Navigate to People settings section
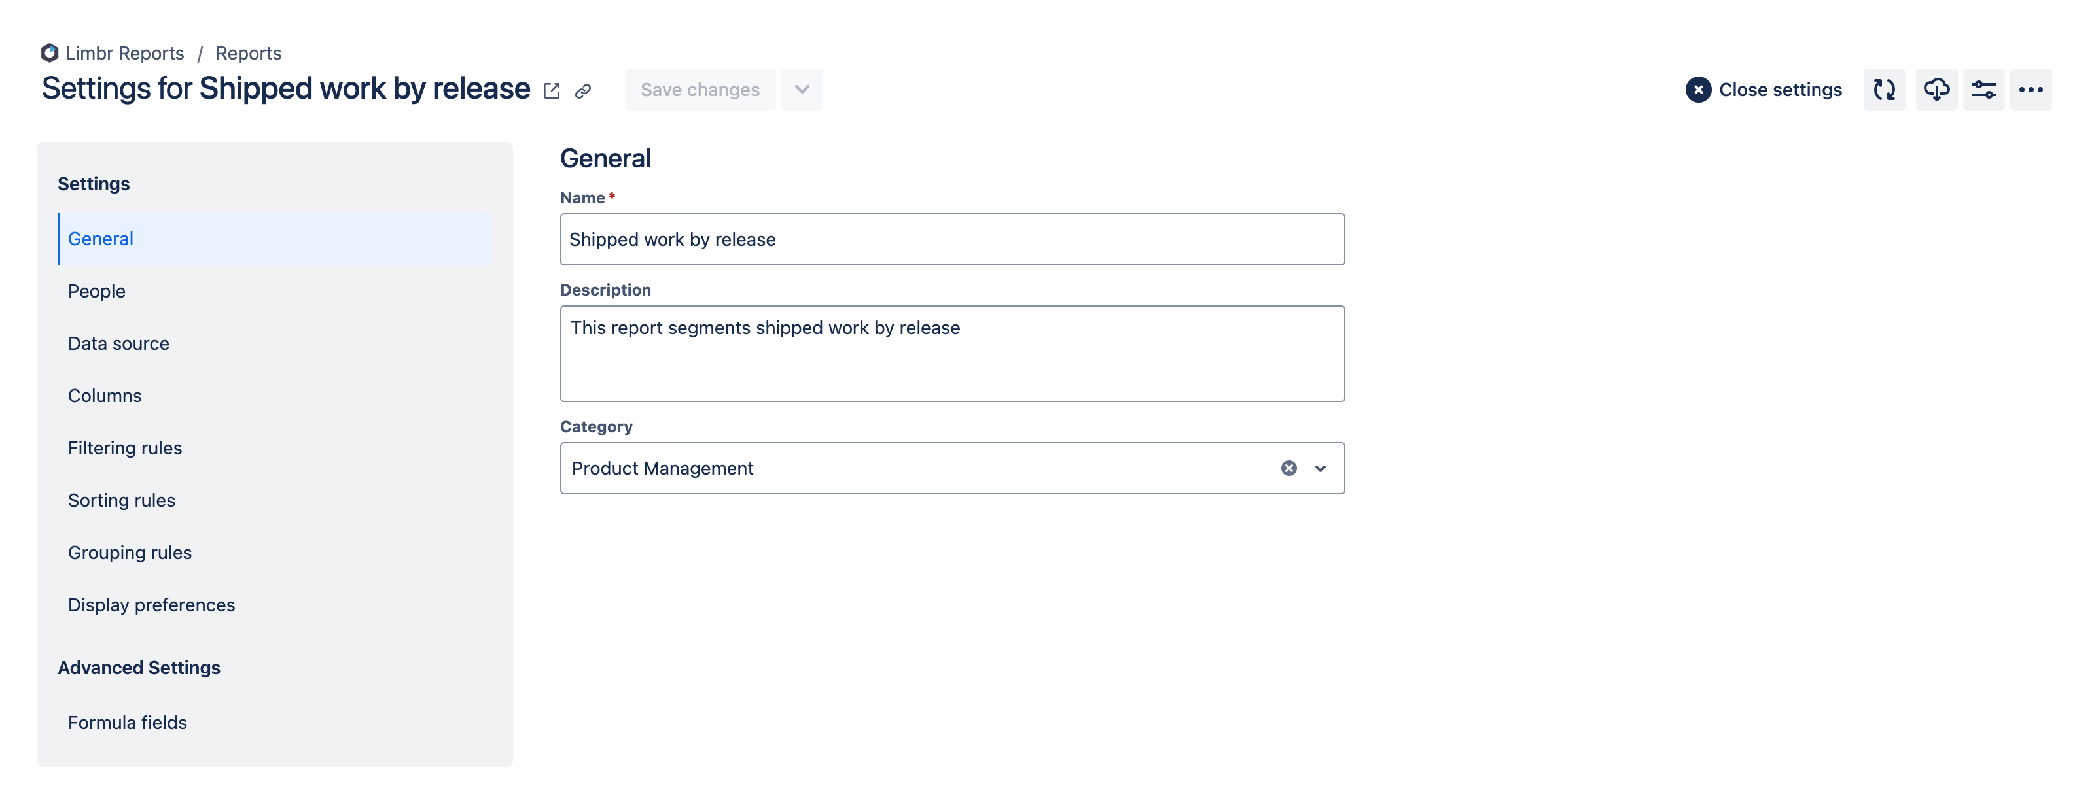2094x801 pixels. click(x=96, y=290)
